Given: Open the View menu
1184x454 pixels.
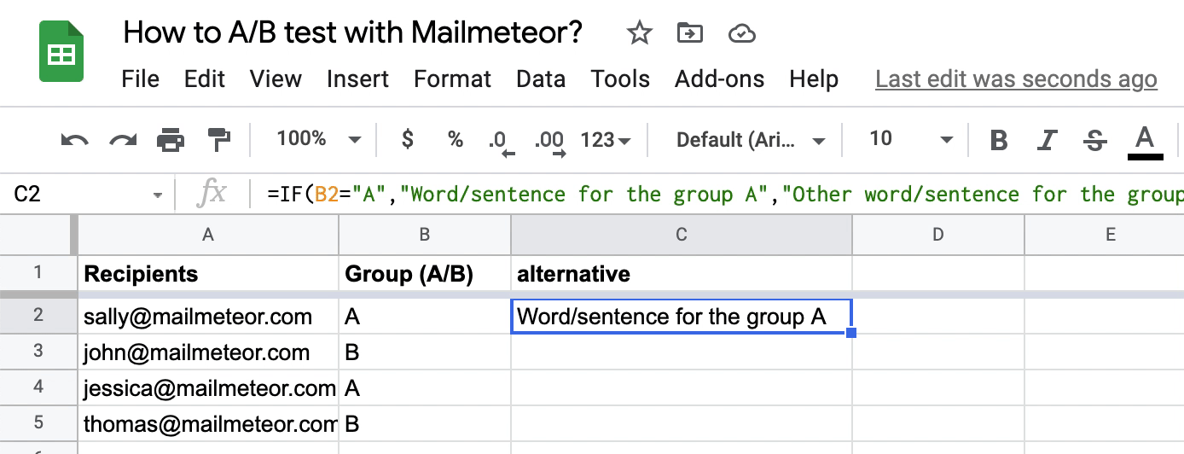Looking at the screenshot, I should pos(276,79).
